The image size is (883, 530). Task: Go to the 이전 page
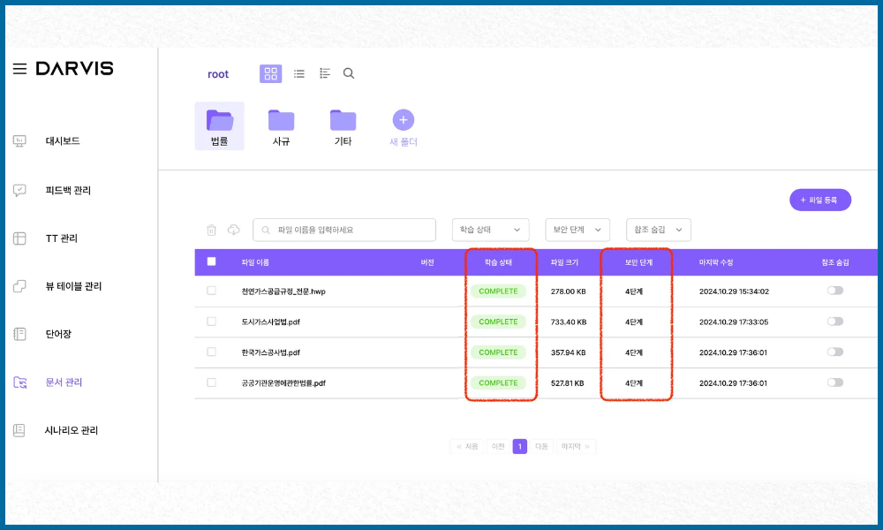[x=498, y=447]
